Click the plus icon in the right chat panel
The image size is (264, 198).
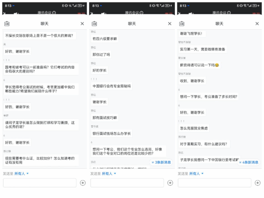(257, 183)
